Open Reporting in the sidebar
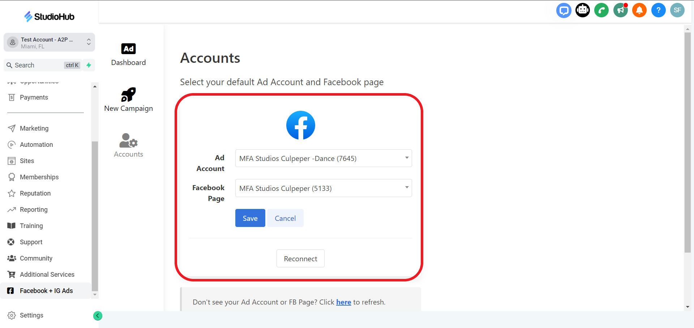 pos(46,210)
